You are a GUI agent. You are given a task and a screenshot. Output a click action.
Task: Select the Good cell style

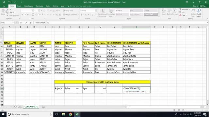(x=151, y=11)
